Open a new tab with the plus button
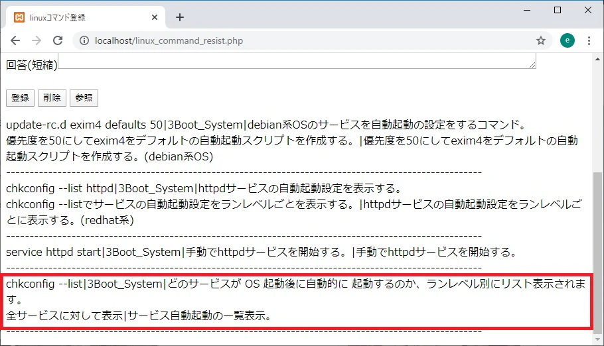This screenshot has height=346, width=604. tap(179, 17)
